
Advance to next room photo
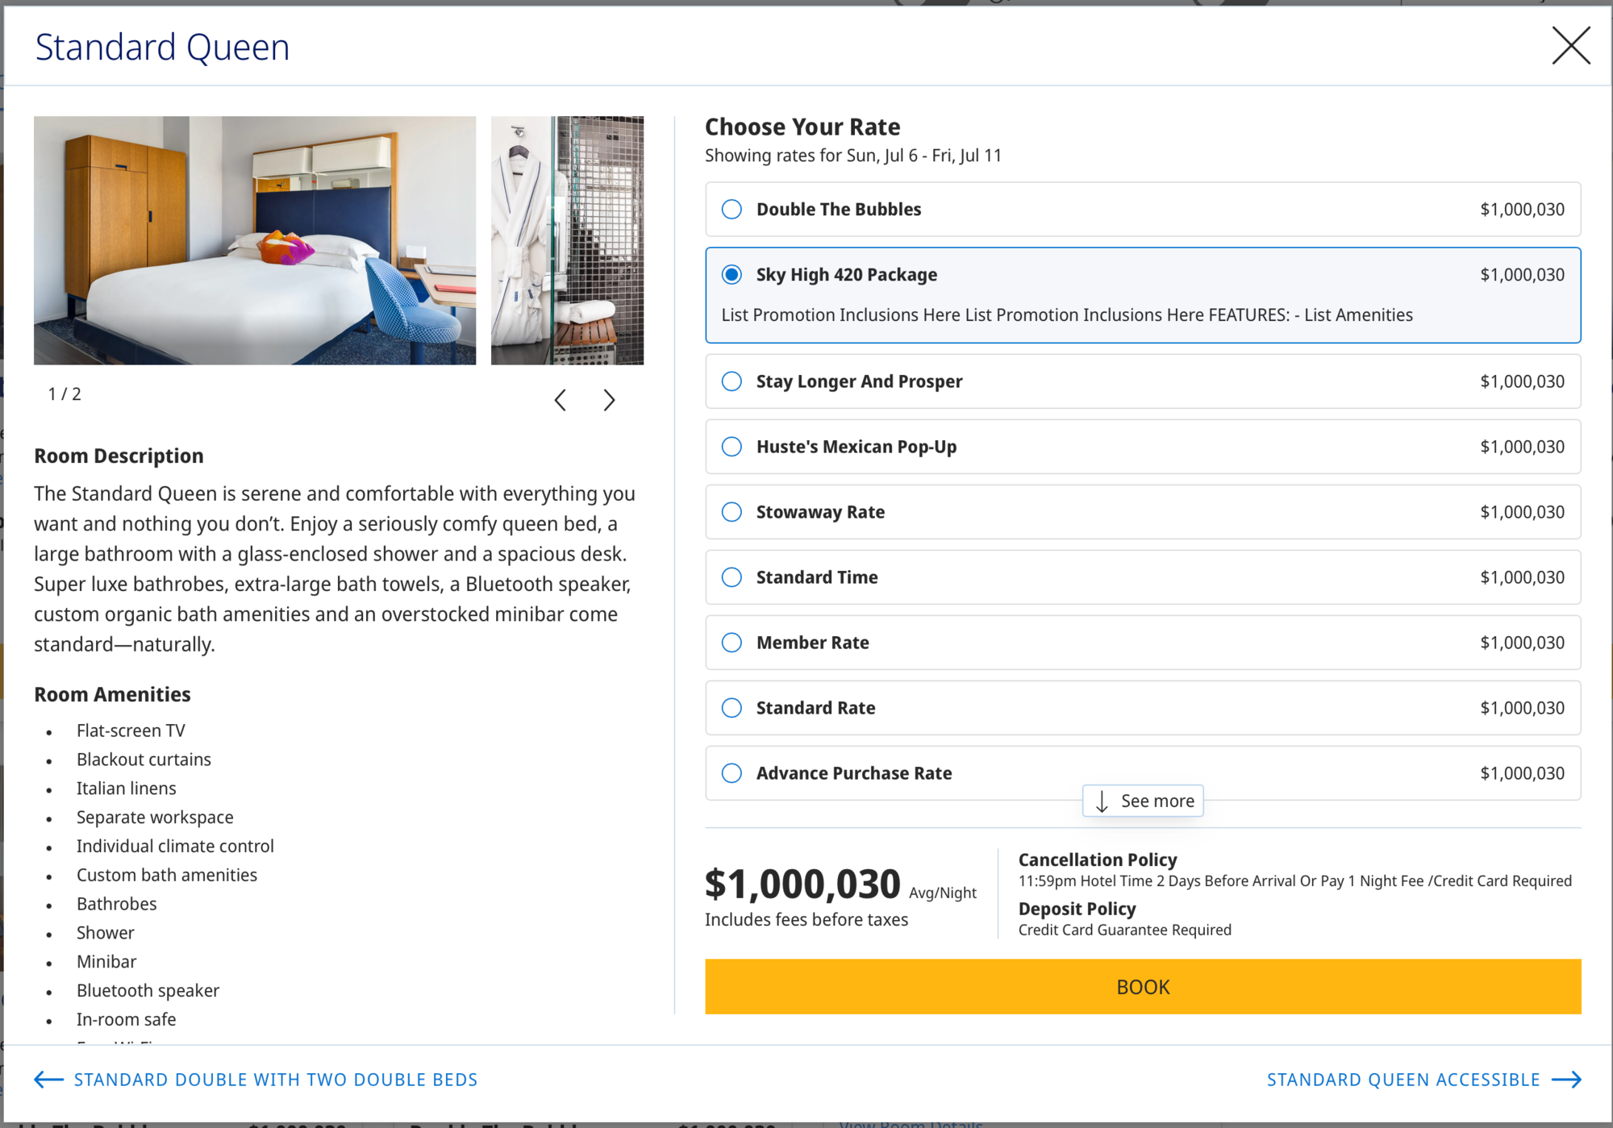click(x=609, y=400)
